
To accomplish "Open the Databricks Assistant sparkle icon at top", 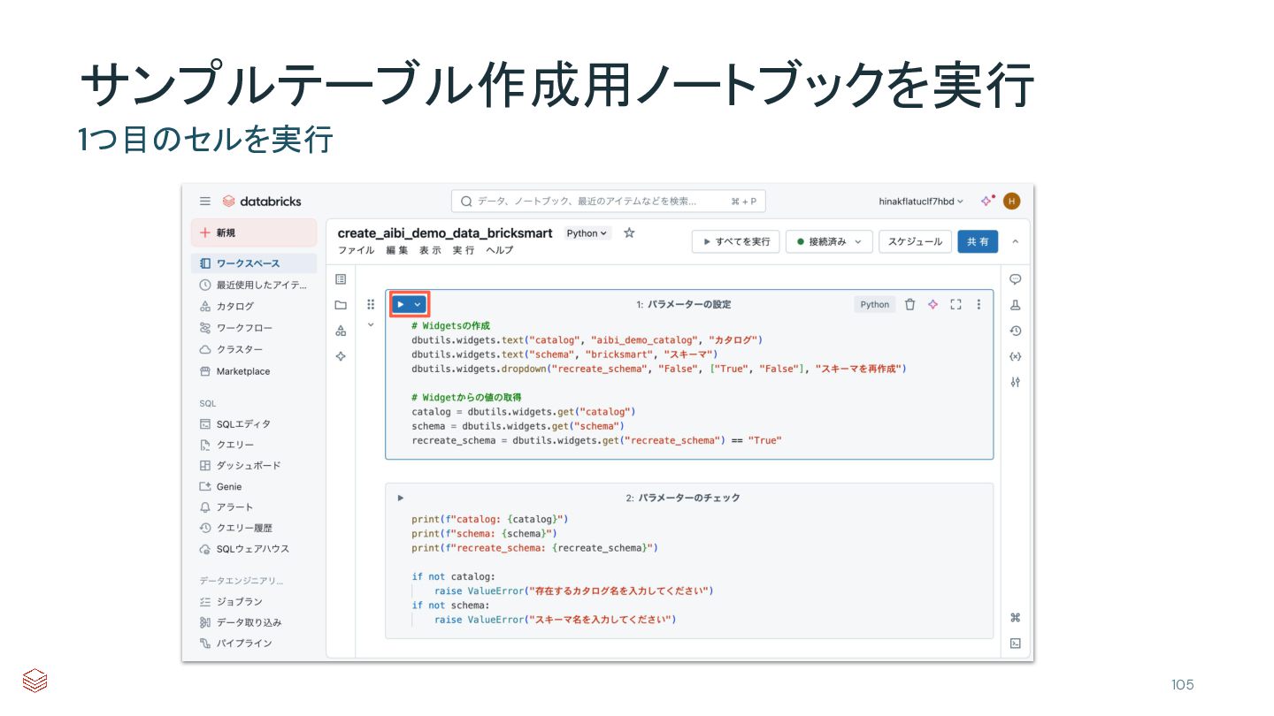I will click(x=987, y=202).
